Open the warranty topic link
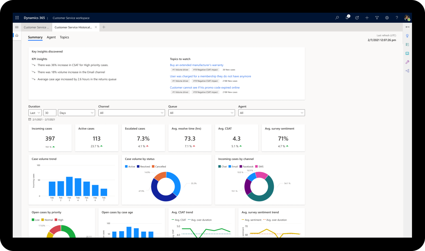 (x=196, y=65)
